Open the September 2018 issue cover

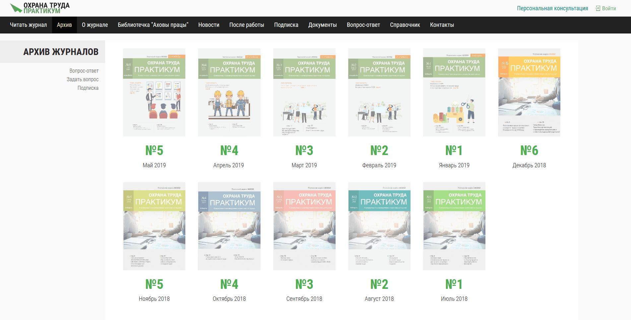[304, 226]
